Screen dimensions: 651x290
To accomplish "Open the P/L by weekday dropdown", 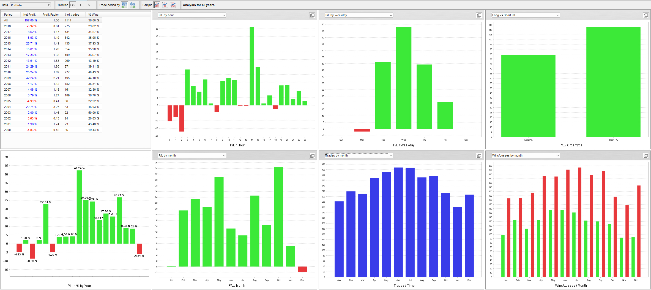I will point(359,15).
